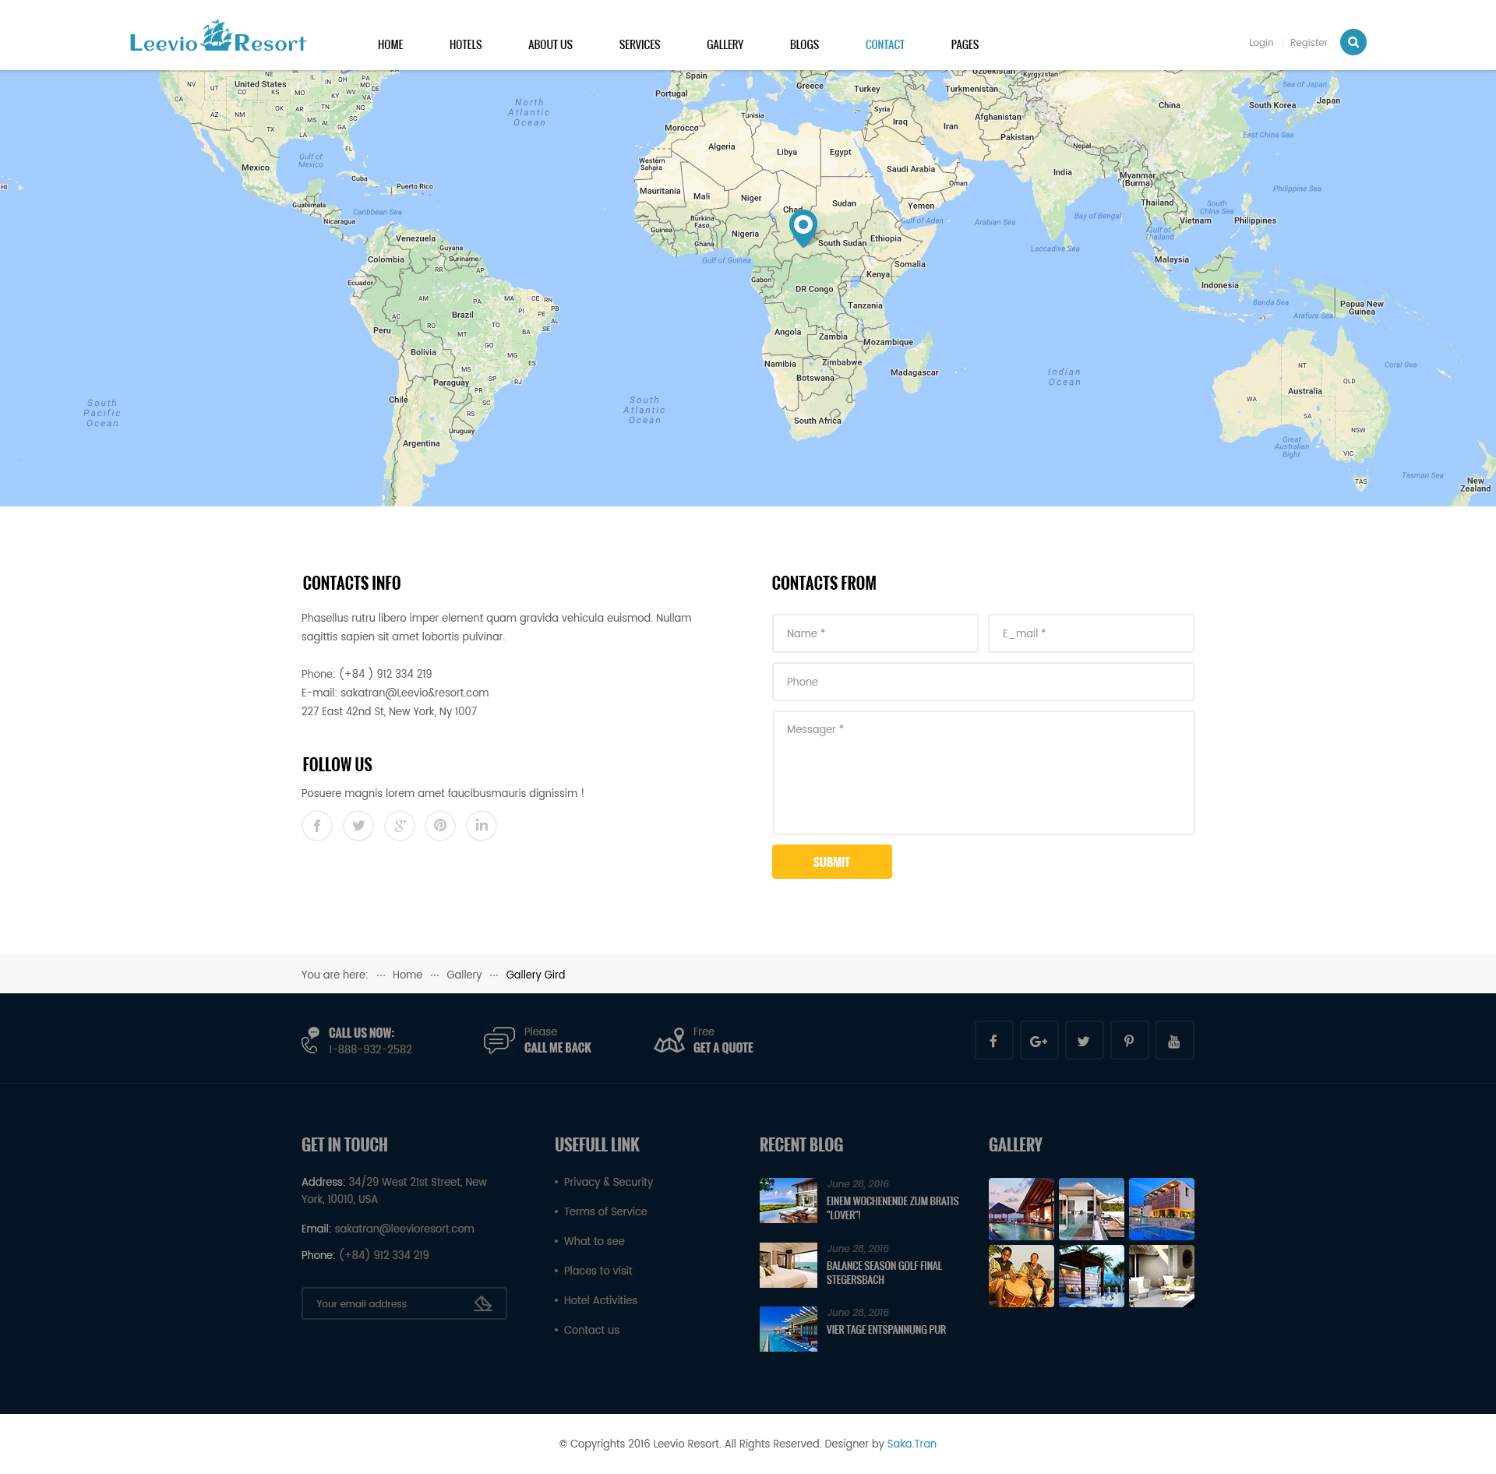Screen dimensions: 1496x1474
Task: Open Privacy & Security footer link
Action: tap(608, 1182)
